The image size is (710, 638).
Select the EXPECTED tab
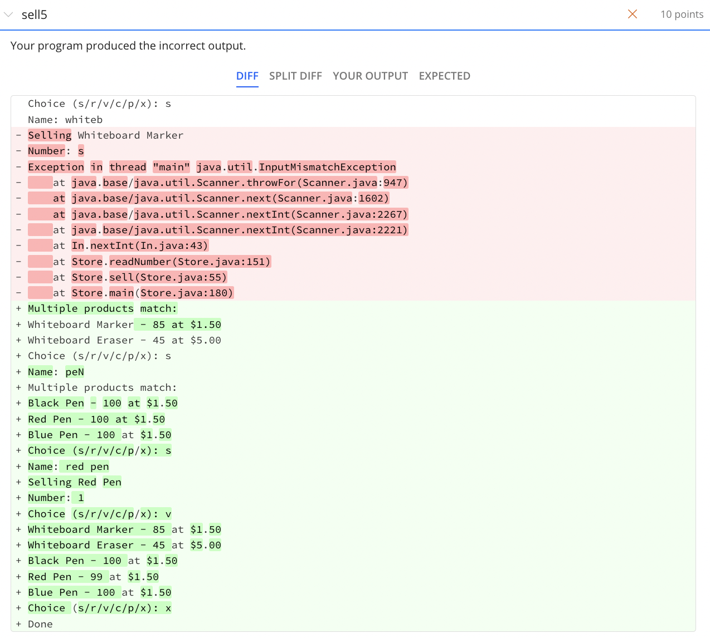coord(444,76)
